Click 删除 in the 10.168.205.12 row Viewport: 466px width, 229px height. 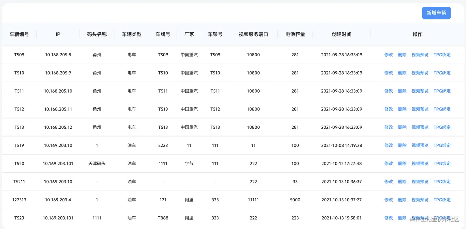point(402,127)
